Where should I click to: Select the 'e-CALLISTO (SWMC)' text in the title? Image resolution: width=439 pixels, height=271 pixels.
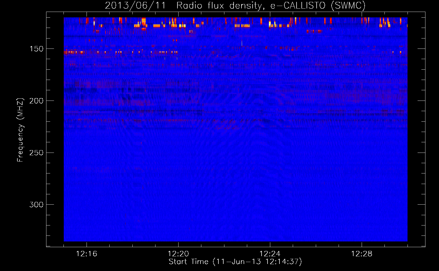318,6
